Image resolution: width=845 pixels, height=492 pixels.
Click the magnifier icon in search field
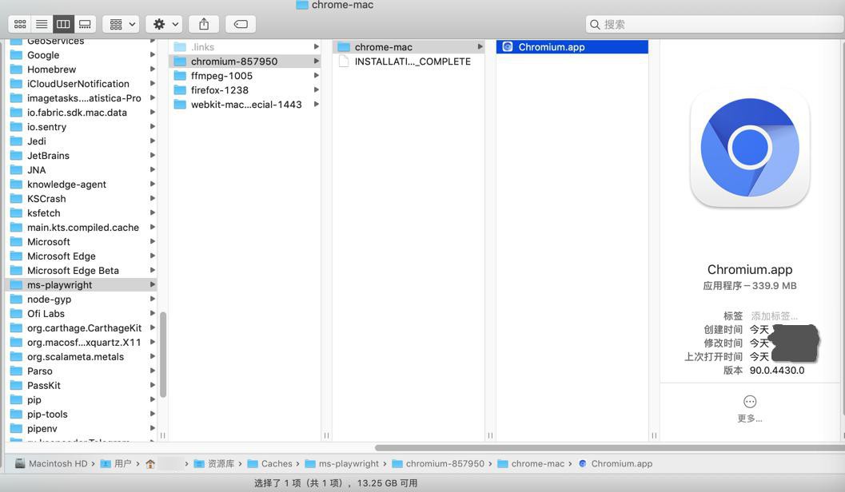pyautogui.click(x=595, y=24)
